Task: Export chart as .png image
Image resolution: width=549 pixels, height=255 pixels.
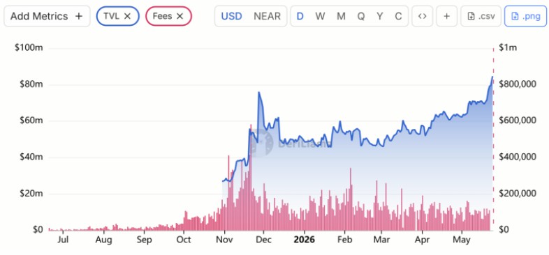Action: (x=525, y=16)
